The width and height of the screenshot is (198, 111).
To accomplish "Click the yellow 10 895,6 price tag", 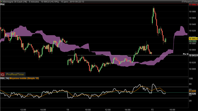I will pos(193,39).
